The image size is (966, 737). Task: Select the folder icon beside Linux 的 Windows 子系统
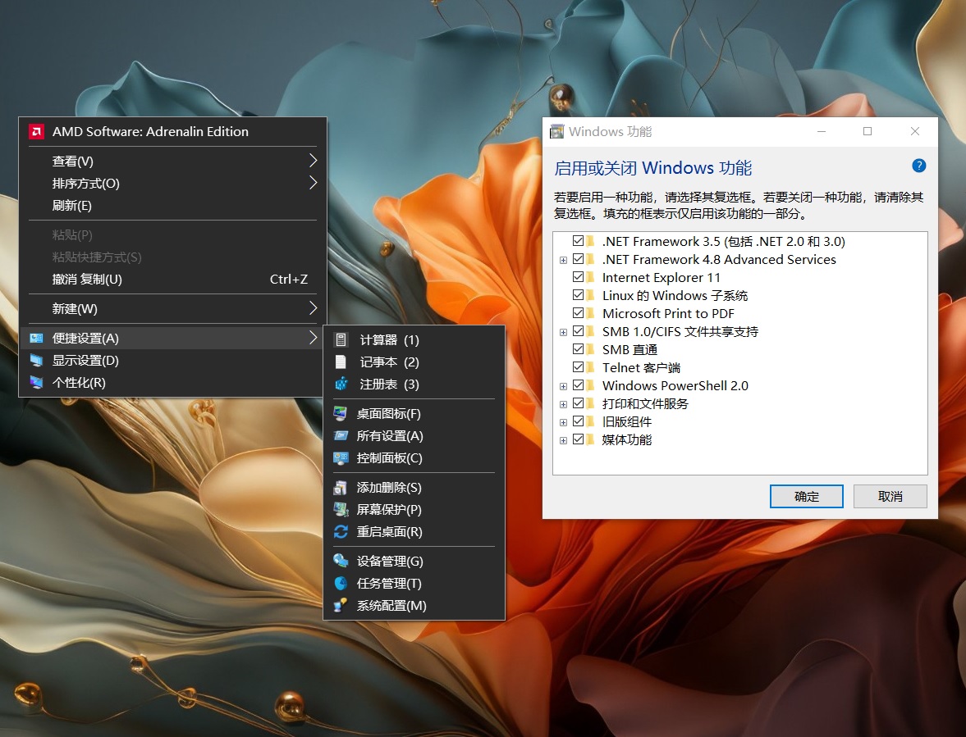coord(591,295)
